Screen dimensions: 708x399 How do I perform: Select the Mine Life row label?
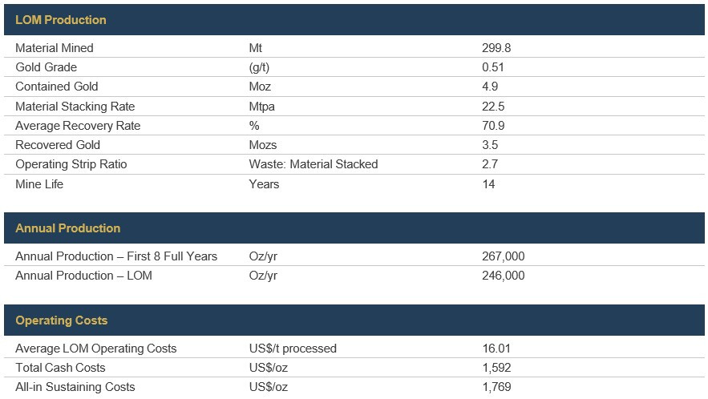click(x=39, y=184)
